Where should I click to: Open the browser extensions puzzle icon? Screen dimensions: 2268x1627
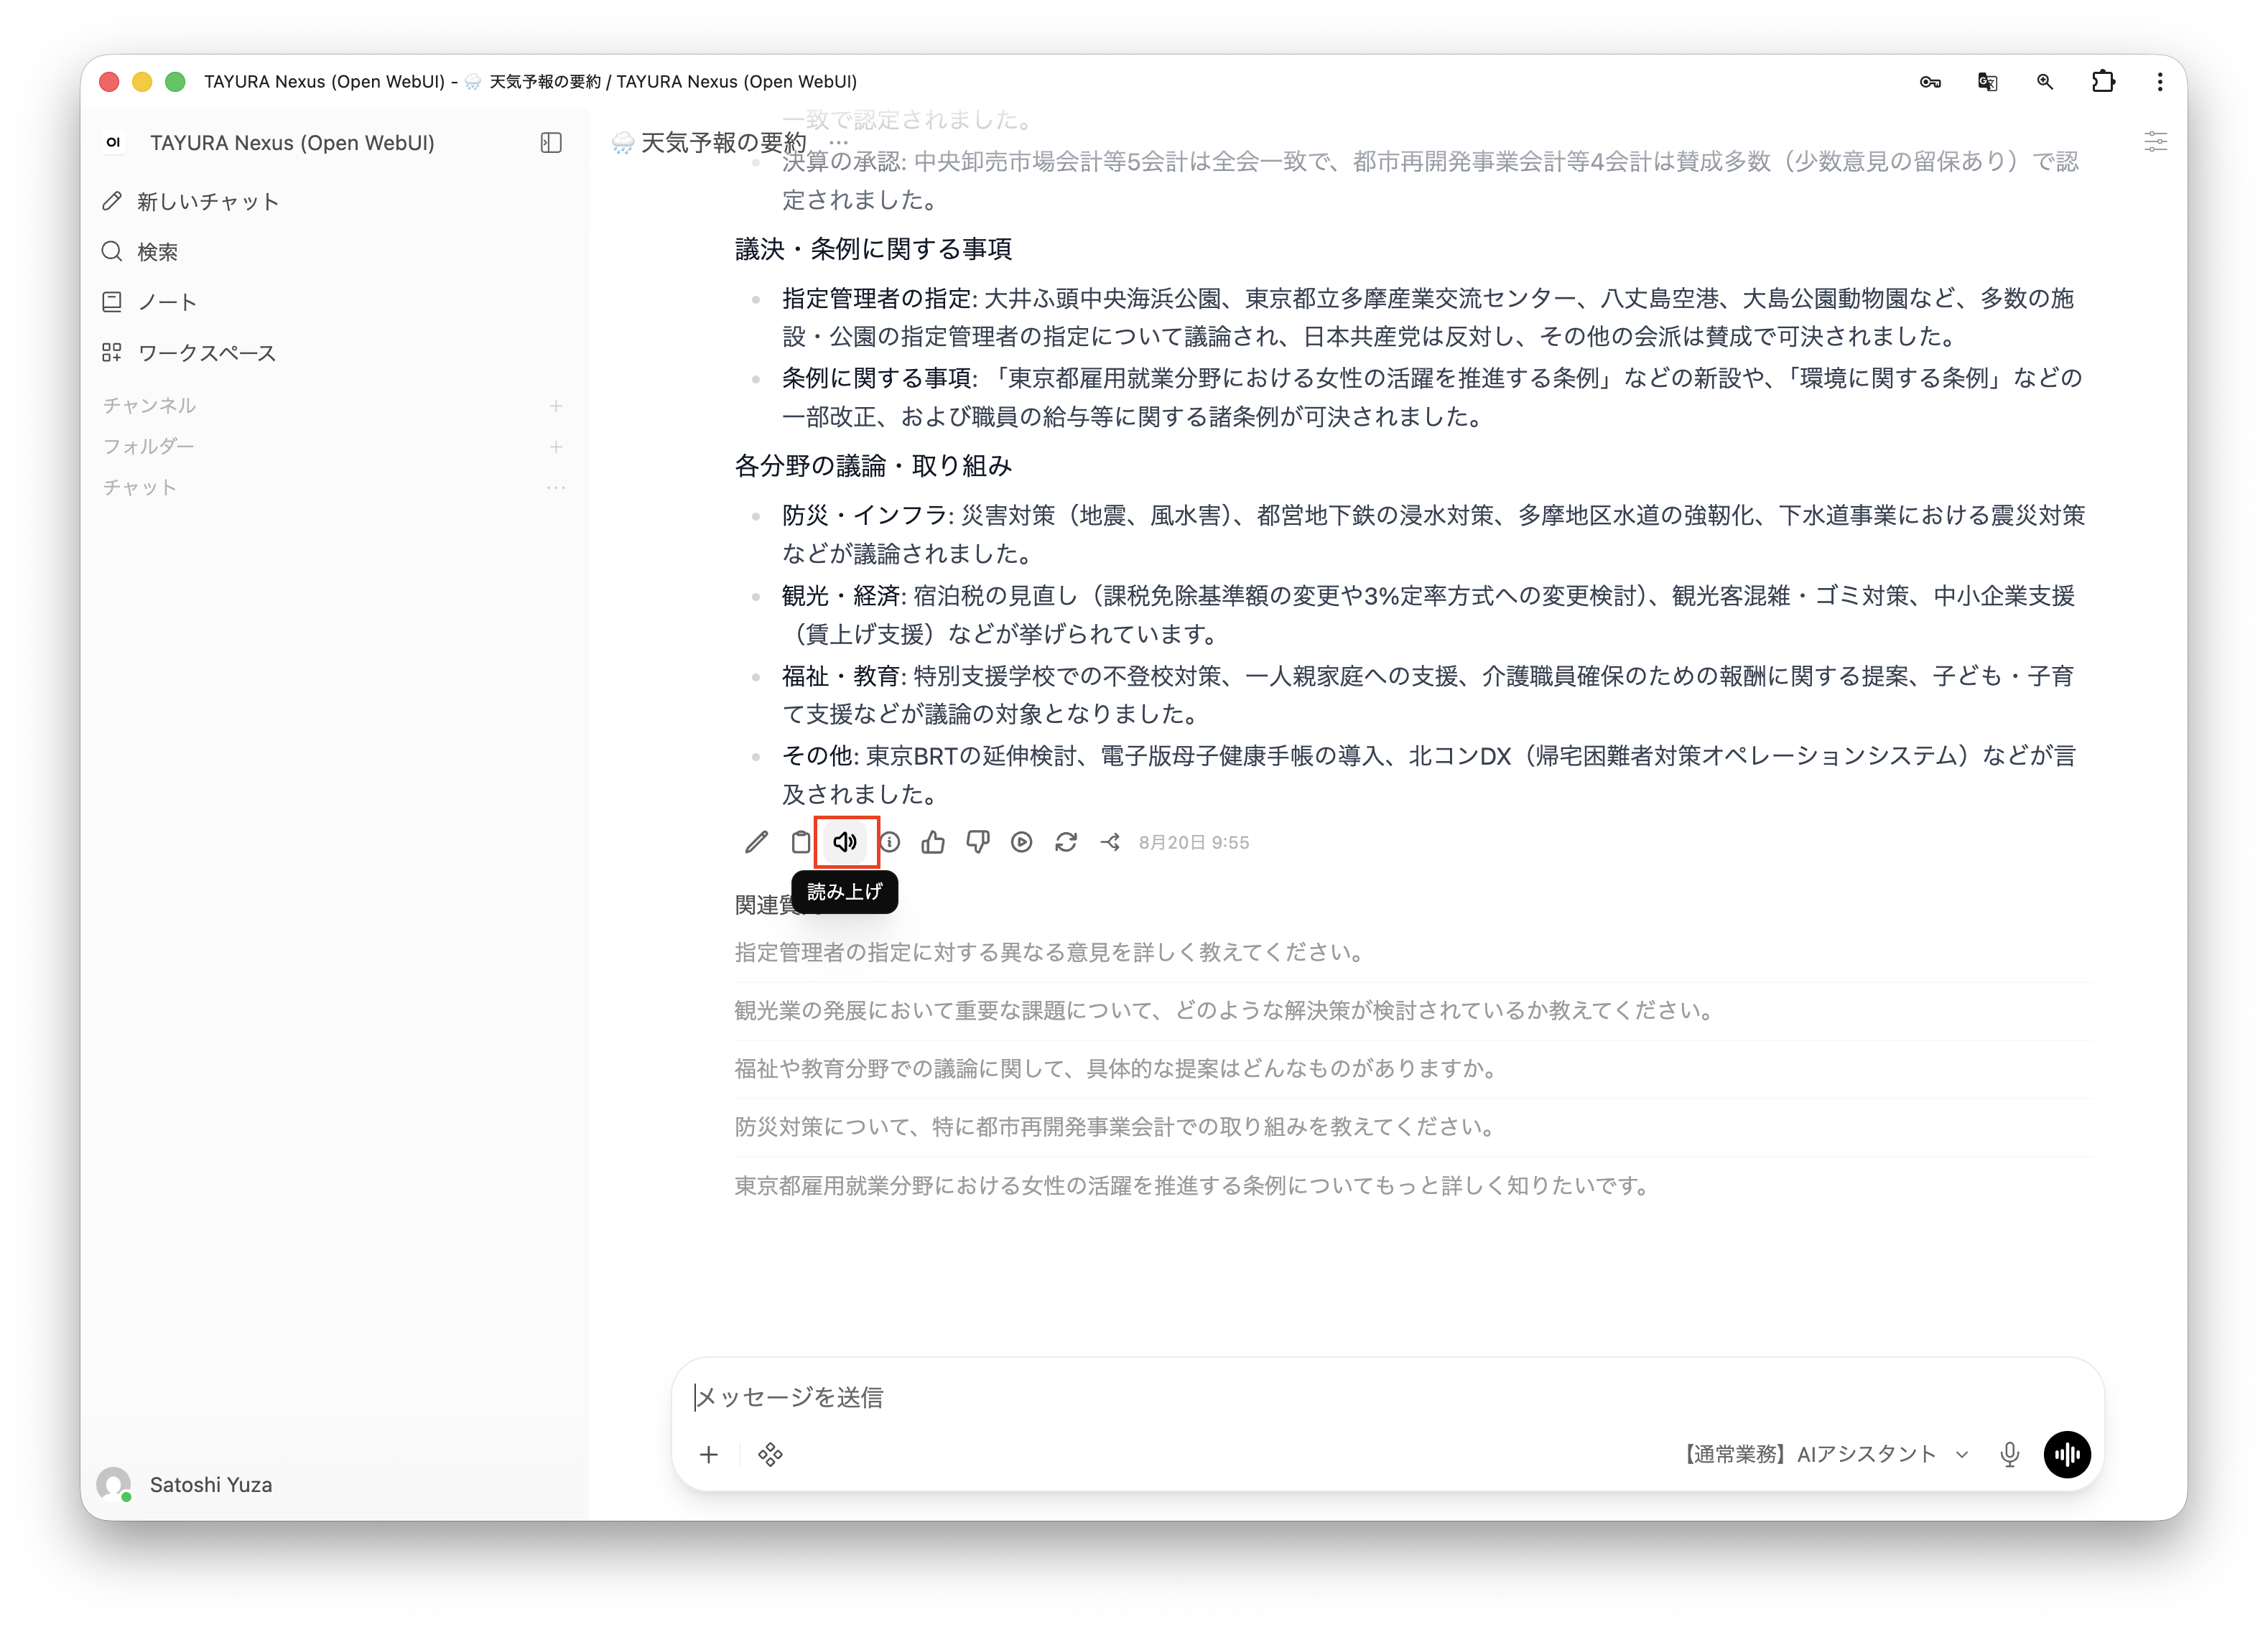coord(2103,82)
